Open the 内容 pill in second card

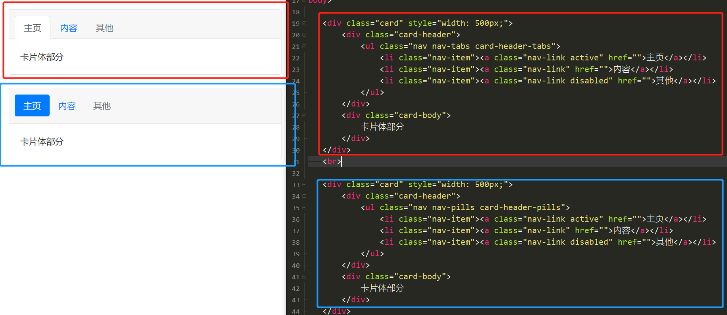click(x=67, y=106)
